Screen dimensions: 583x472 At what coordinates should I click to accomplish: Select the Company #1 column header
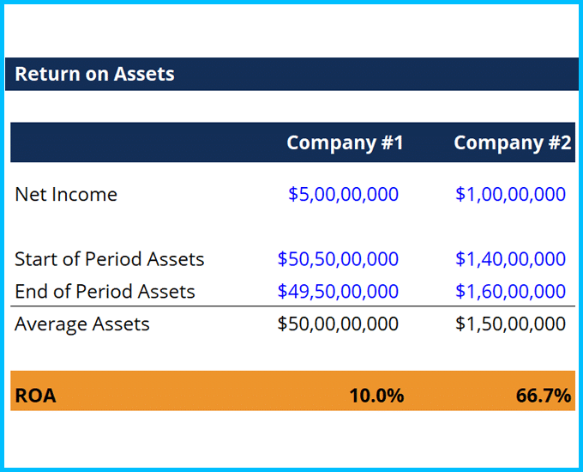coord(345,142)
